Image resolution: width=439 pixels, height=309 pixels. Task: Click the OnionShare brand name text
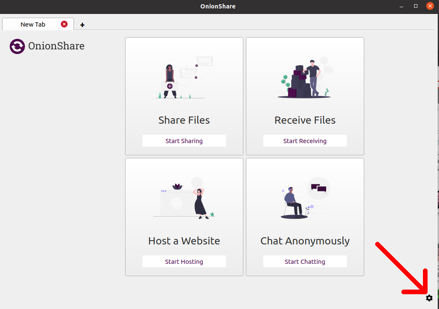(x=56, y=46)
